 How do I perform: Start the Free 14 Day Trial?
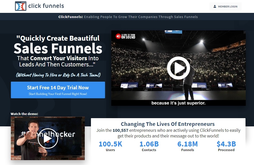(58, 90)
